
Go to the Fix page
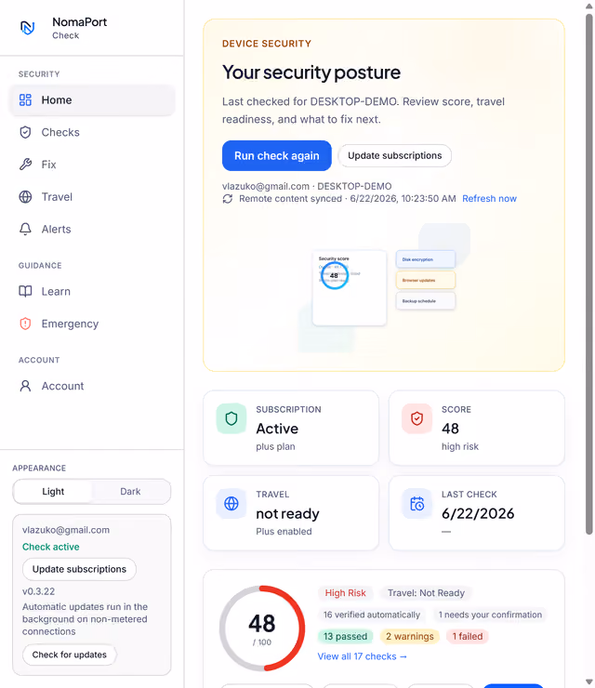92,165
